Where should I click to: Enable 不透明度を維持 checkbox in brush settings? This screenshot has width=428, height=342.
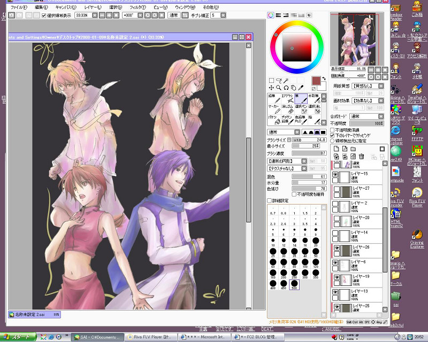point(294,194)
